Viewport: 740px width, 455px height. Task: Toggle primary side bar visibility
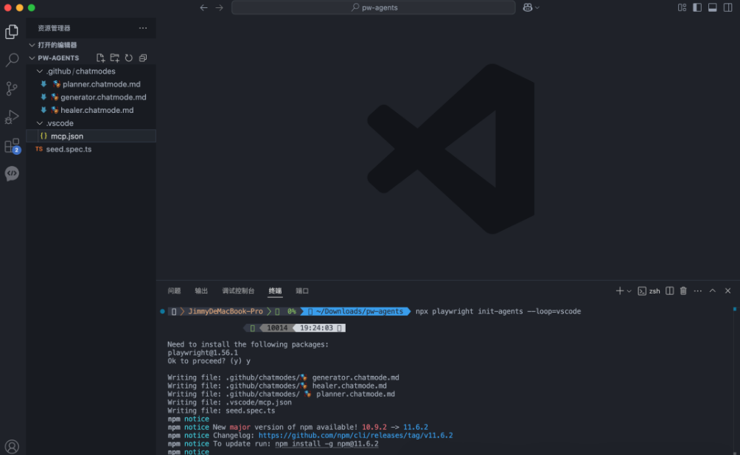(x=697, y=7)
